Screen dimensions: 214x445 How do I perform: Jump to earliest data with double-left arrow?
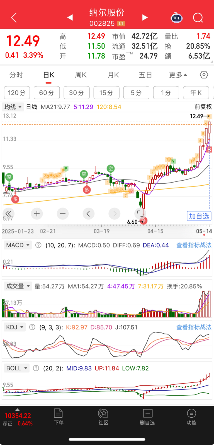(8, 214)
